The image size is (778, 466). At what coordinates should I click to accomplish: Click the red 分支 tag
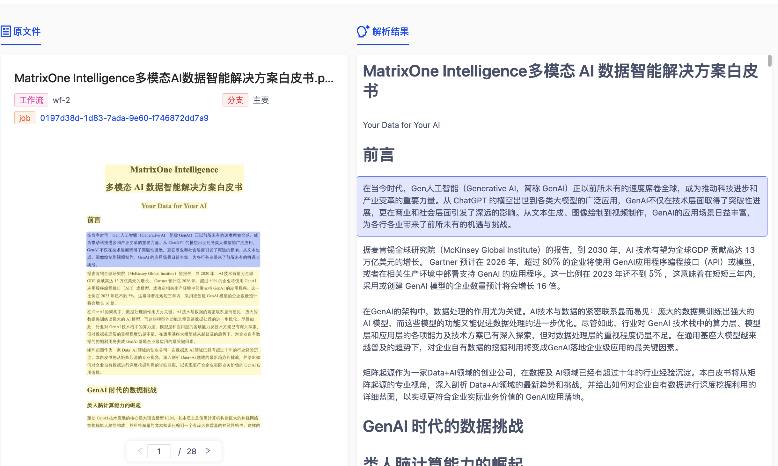click(x=235, y=100)
